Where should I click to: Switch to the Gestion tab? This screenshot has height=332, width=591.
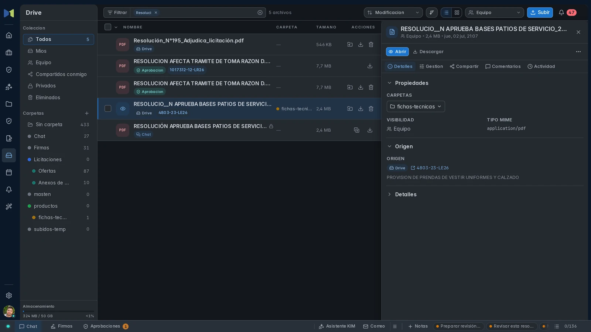pyautogui.click(x=431, y=66)
